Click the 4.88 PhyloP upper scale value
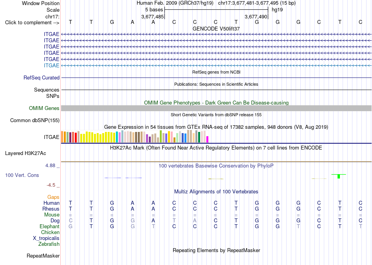372x265 pixels. point(50,165)
